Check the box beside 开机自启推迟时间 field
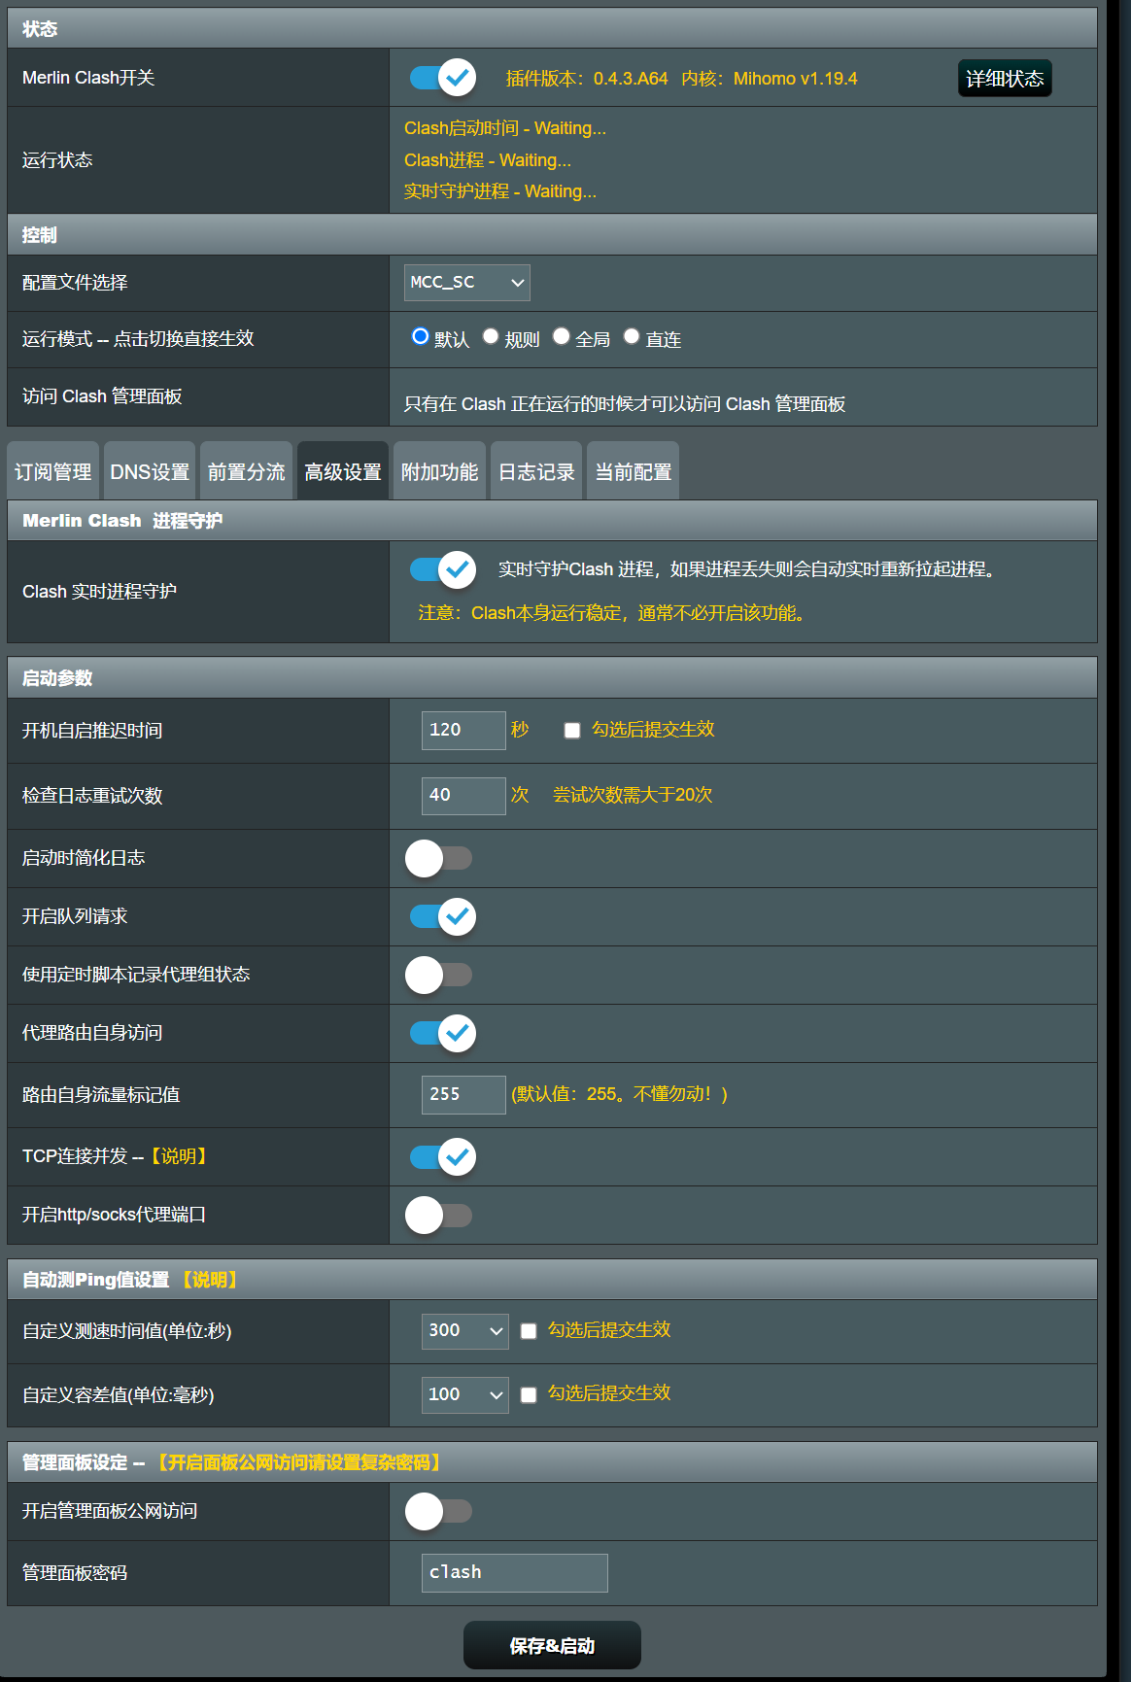 pyautogui.click(x=572, y=731)
